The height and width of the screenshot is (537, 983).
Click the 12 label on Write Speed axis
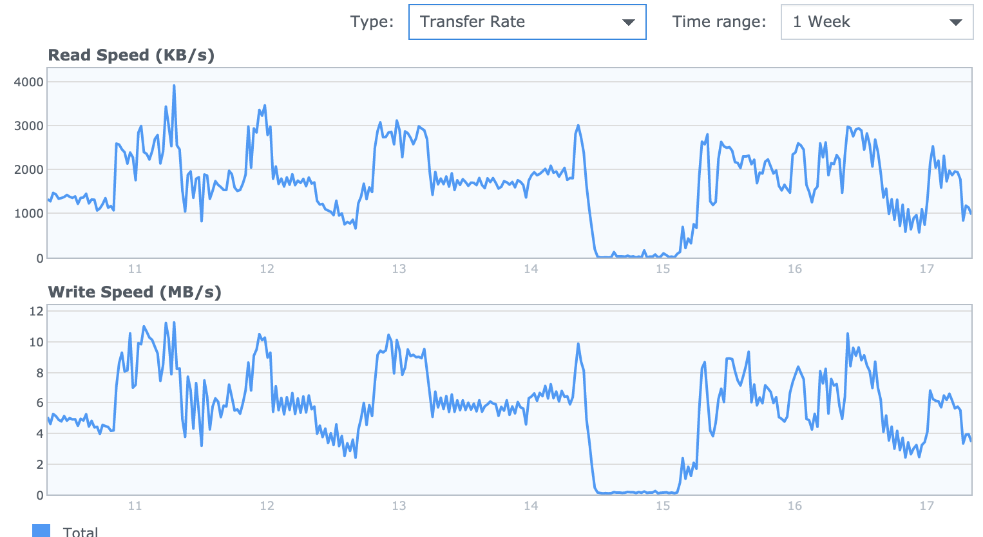[x=36, y=311]
